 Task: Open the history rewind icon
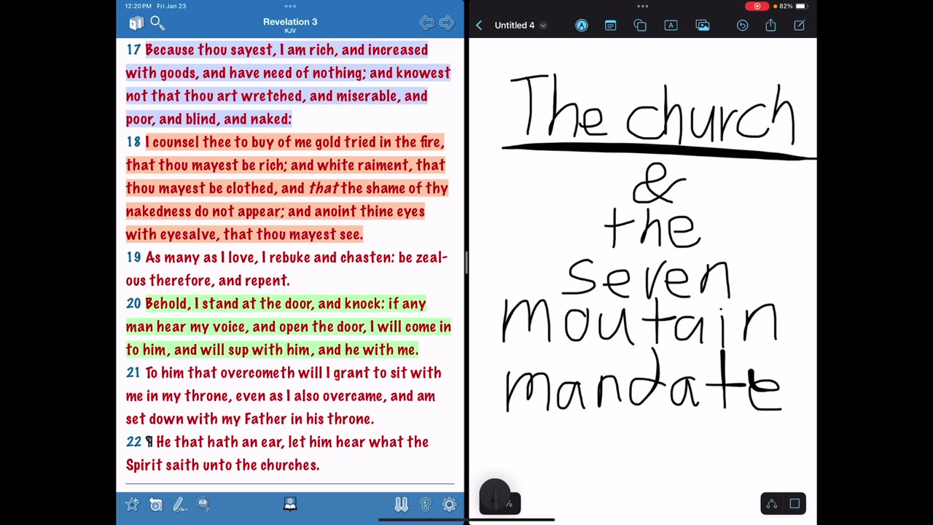156,505
